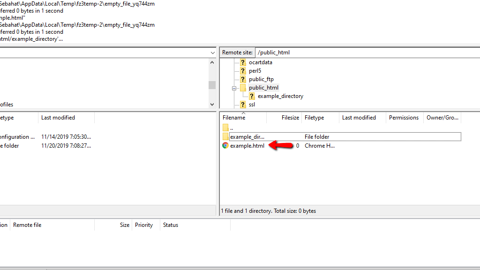Click the public_html folder icon in tree
The image size is (480, 270).
tap(243, 88)
